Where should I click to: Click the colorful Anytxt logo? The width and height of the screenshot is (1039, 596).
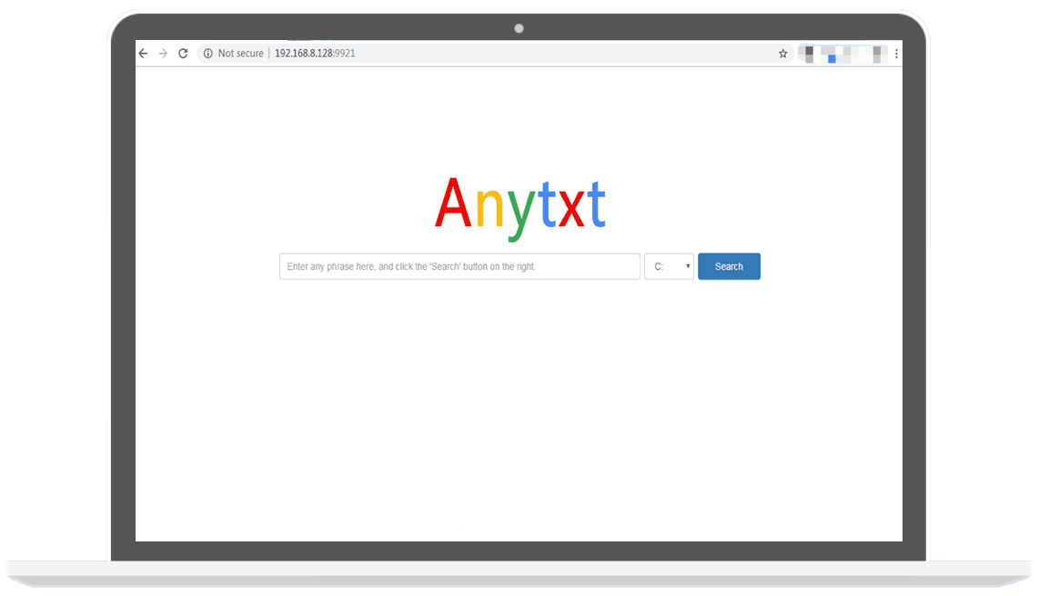point(520,206)
